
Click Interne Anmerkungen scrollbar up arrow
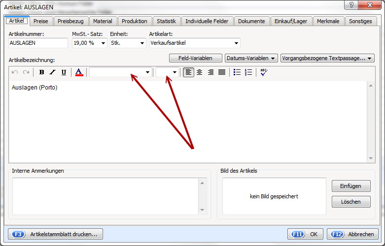coord(202,183)
